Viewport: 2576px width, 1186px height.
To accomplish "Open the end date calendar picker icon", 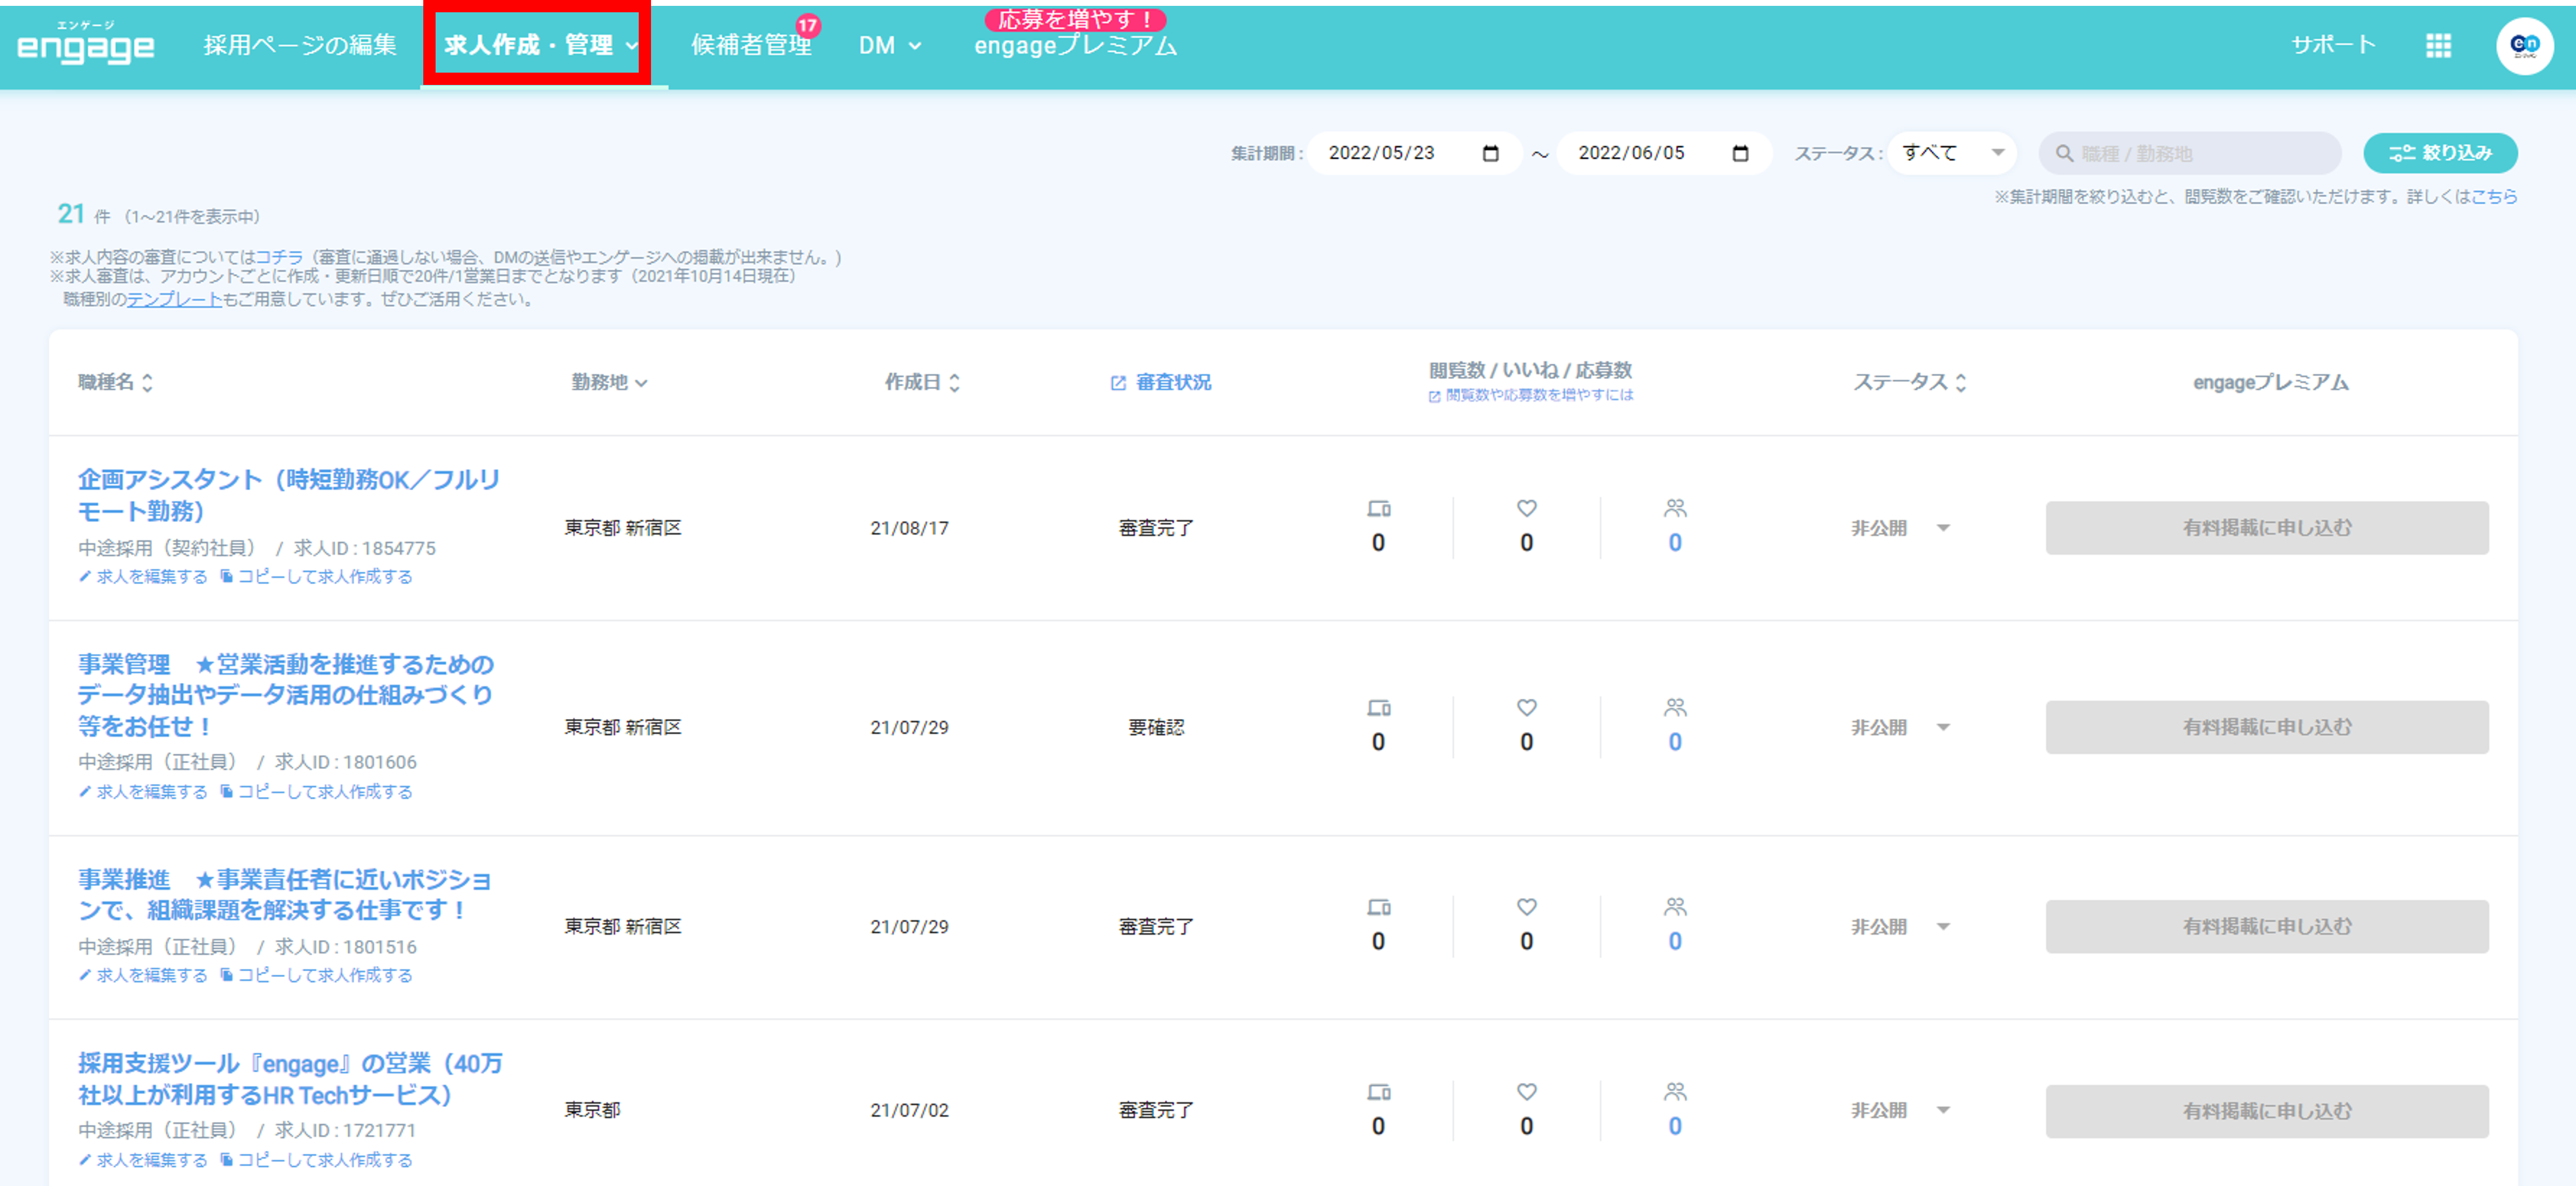I will (x=1740, y=153).
